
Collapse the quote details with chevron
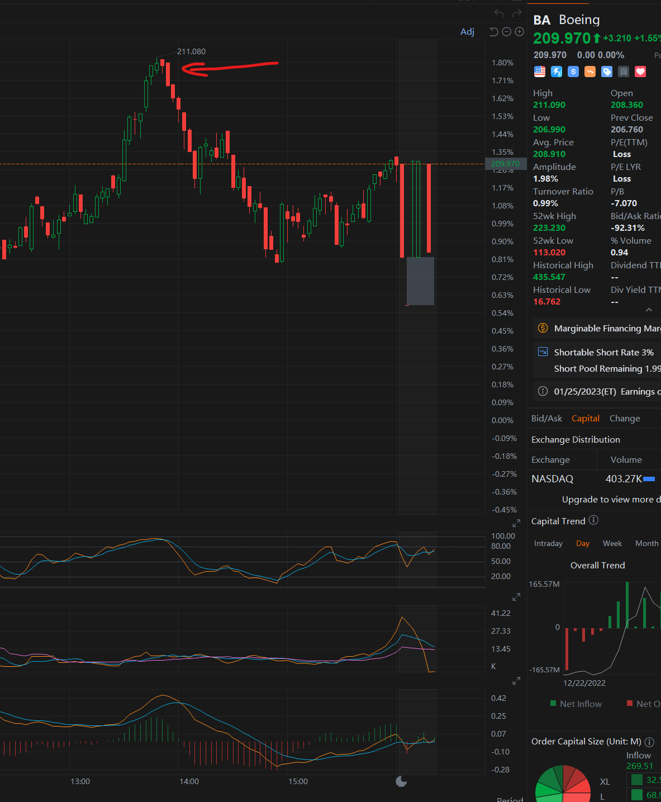[649, 310]
